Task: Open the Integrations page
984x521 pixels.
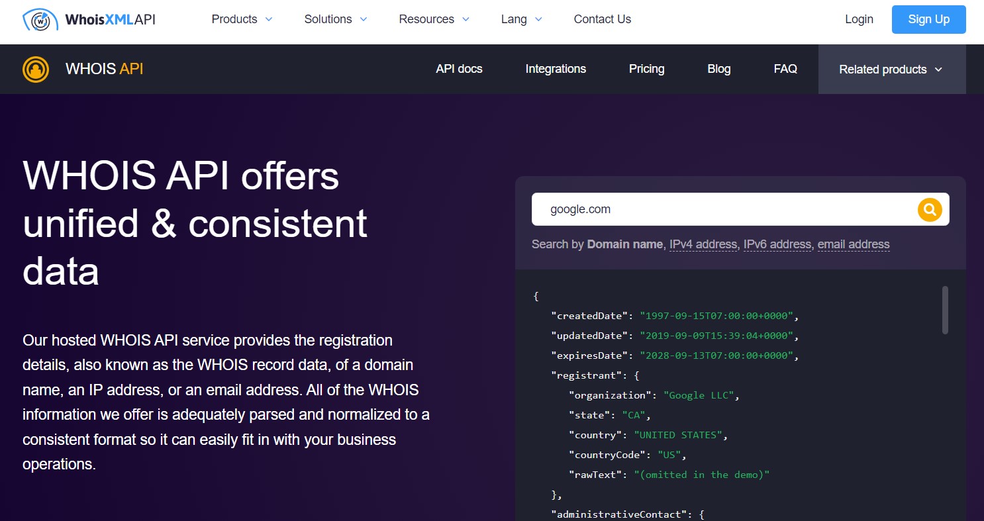Action: click(x=556, y=69)
